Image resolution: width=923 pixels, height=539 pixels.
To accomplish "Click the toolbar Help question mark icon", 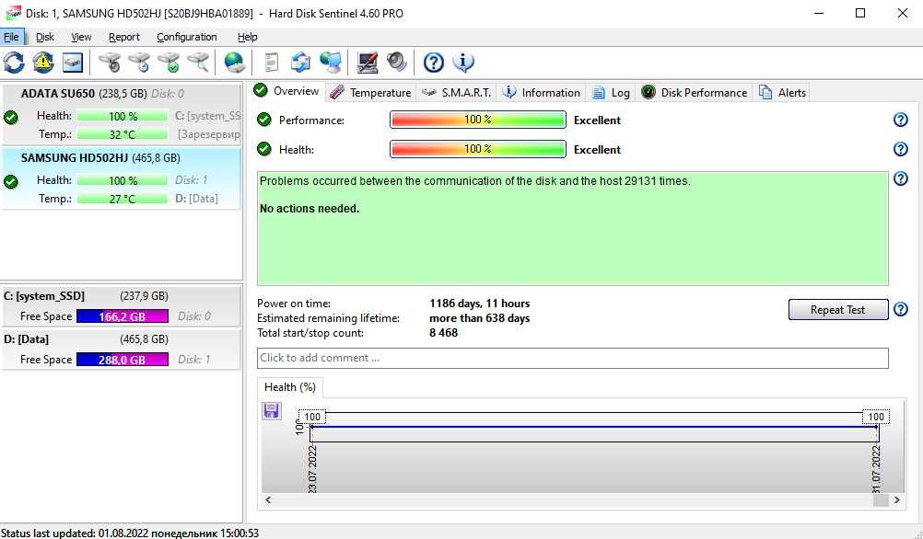I will [433, 63].
